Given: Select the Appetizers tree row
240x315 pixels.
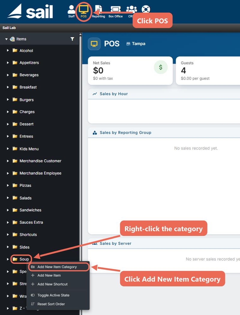Looking at the screenshot, I should click(x=39, y=63).
